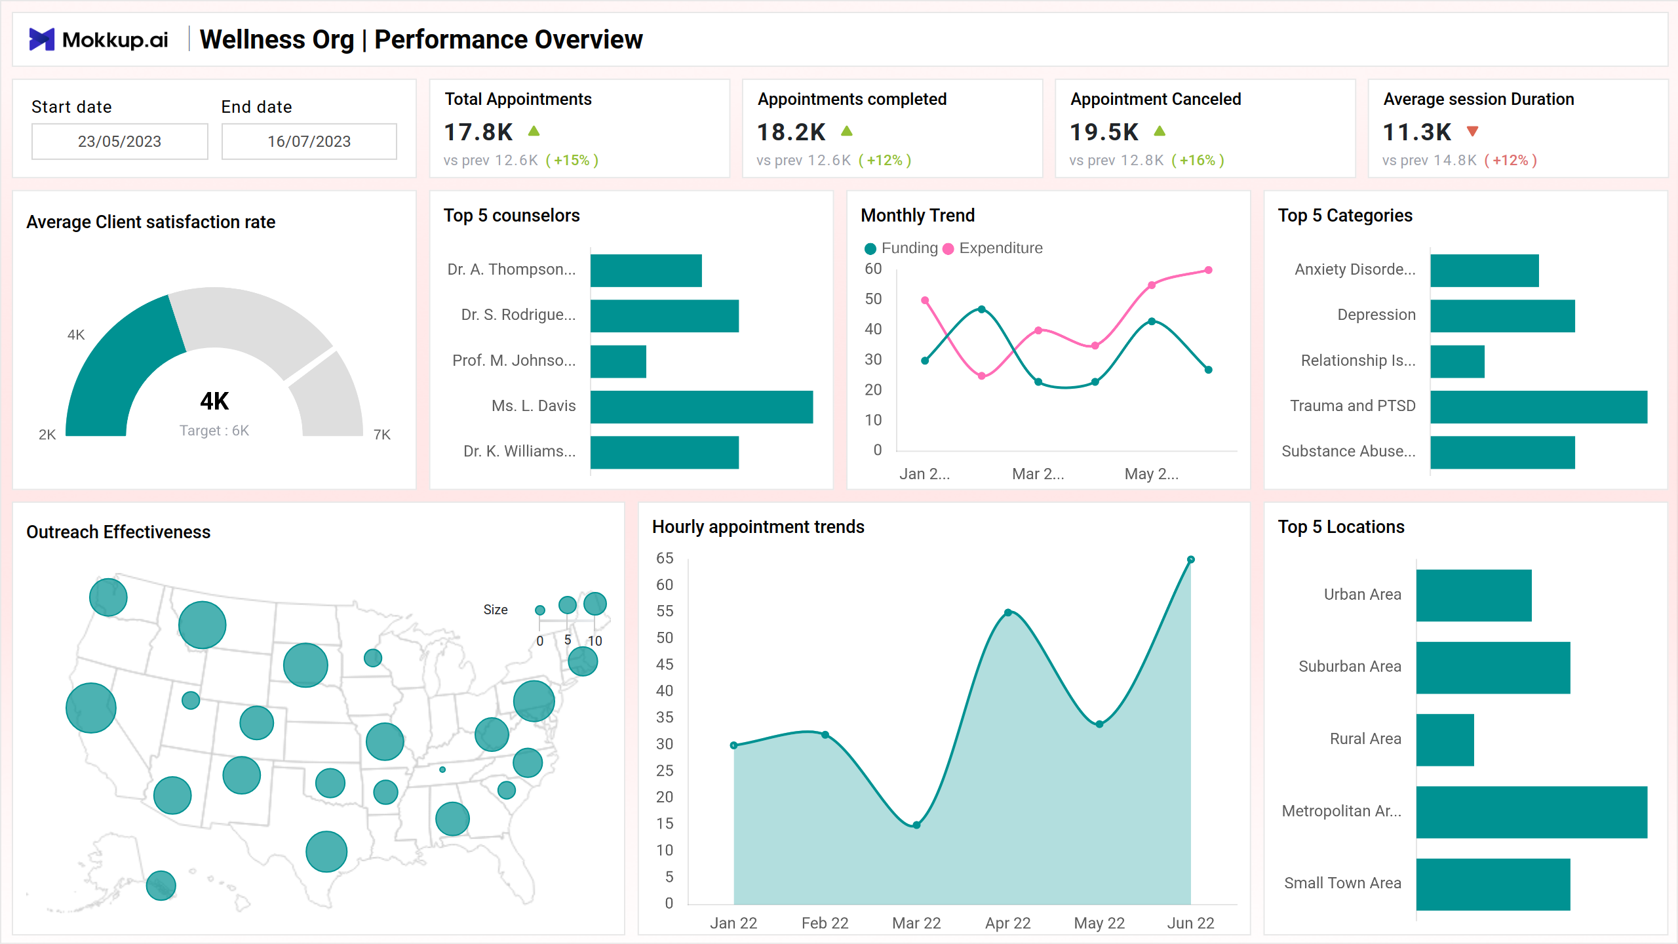Screen dimensions: 1678x944
Task: Click the Mokkup.ai logo icon
Action: coord(41,39)
